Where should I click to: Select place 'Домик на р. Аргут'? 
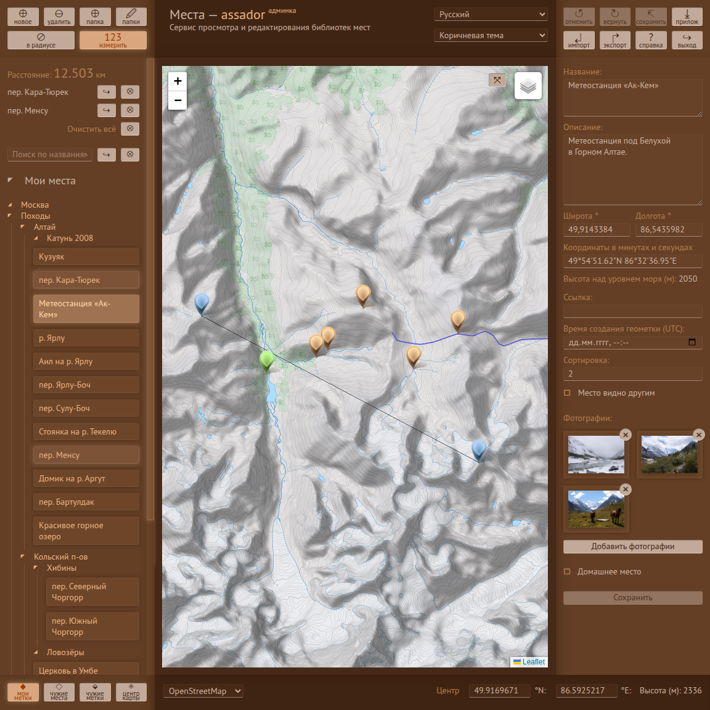(x=86, y=479)
